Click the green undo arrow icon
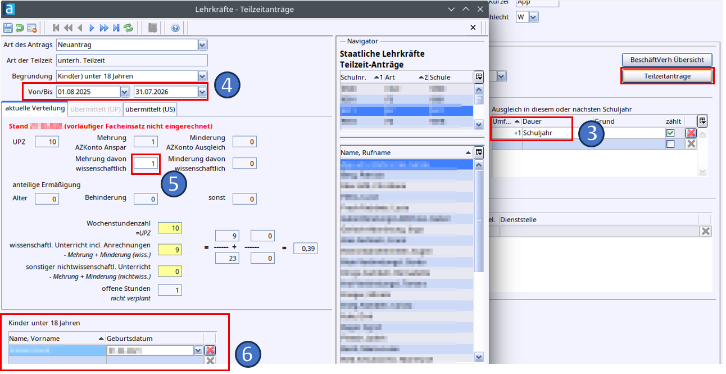Screen dimensions: 726x374 coord(20,28)
